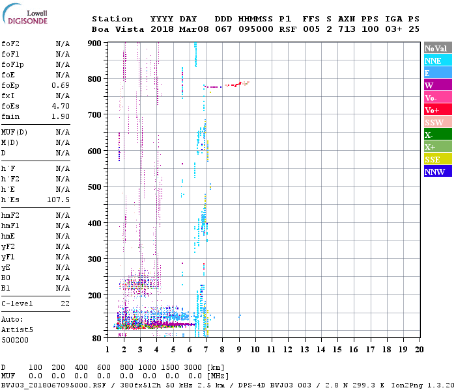Screen dimensions: 456x390
Task: Click the Boa Vista station name
Action: click(x=118, y=29)
